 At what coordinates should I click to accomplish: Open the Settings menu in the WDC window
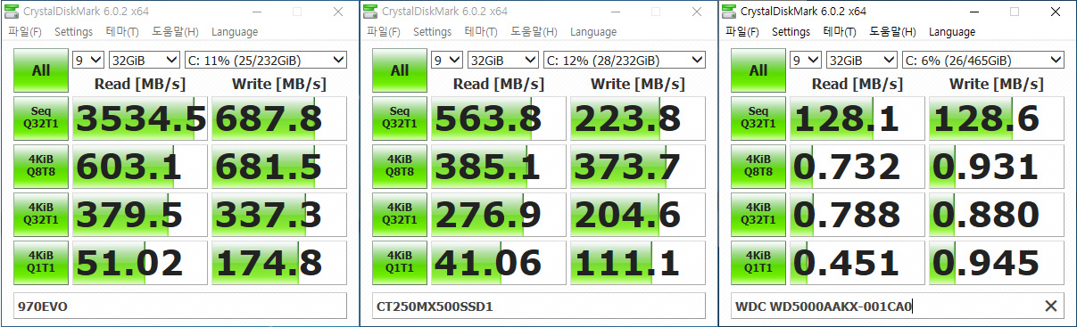tap(791, 32)
